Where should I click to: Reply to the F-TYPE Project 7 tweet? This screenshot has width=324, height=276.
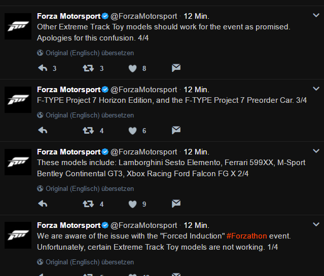pos(43,130)
